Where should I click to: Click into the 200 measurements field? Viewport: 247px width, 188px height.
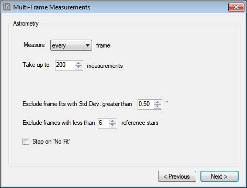tap(65, 65)
